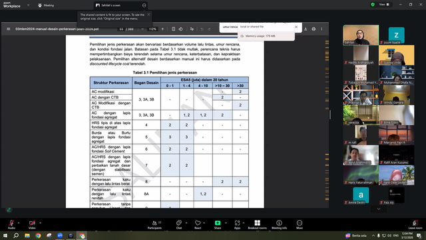This screenshot has height=240, width=426.
Task: Select Amira Destri participant tile
Action: click(x=361, y=195)
